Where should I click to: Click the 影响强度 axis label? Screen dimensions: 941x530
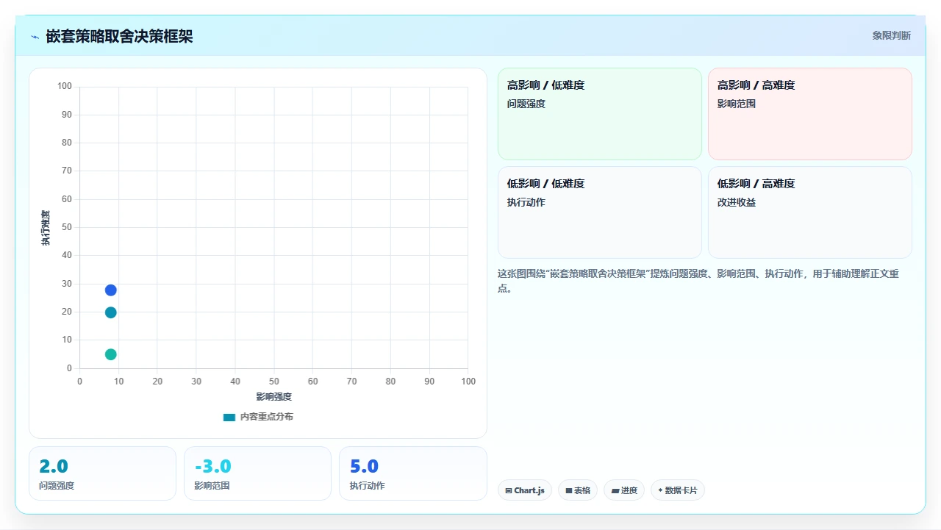pos(274,396)
